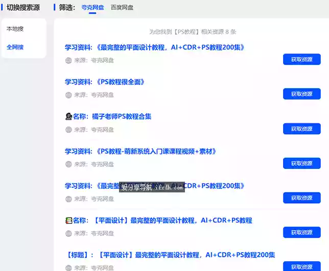Viewport: 329px width, 271px height.
Task: Click globe icon under PS教程-萌新系统入门课
Action: (x=68, y=164)
